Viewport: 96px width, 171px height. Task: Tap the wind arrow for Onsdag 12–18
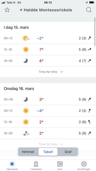pos(89,122)
